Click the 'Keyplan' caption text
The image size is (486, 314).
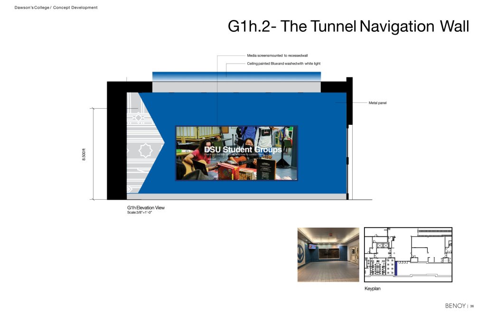click(x=372, y=288)
